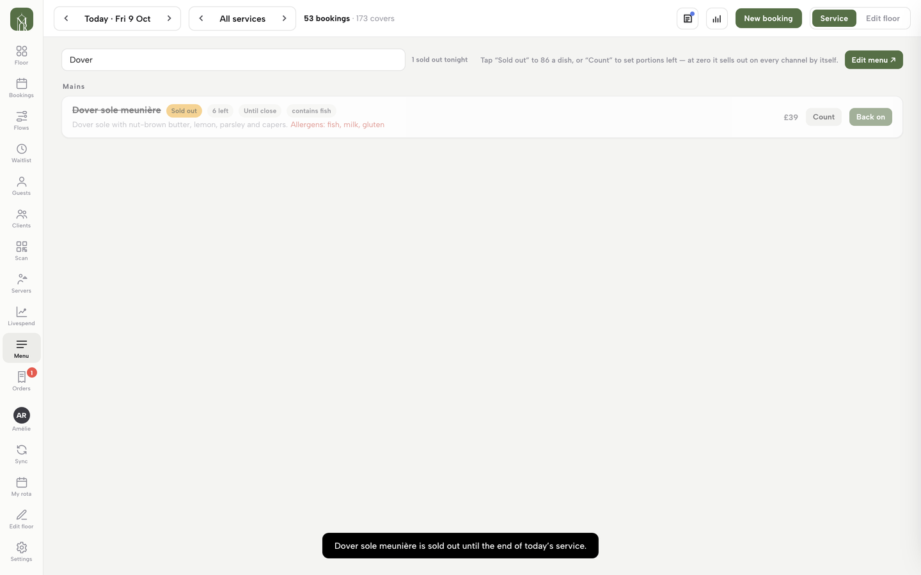Open the Servers section
This screenshot has height=575, width=921.
tap(22, 283)
